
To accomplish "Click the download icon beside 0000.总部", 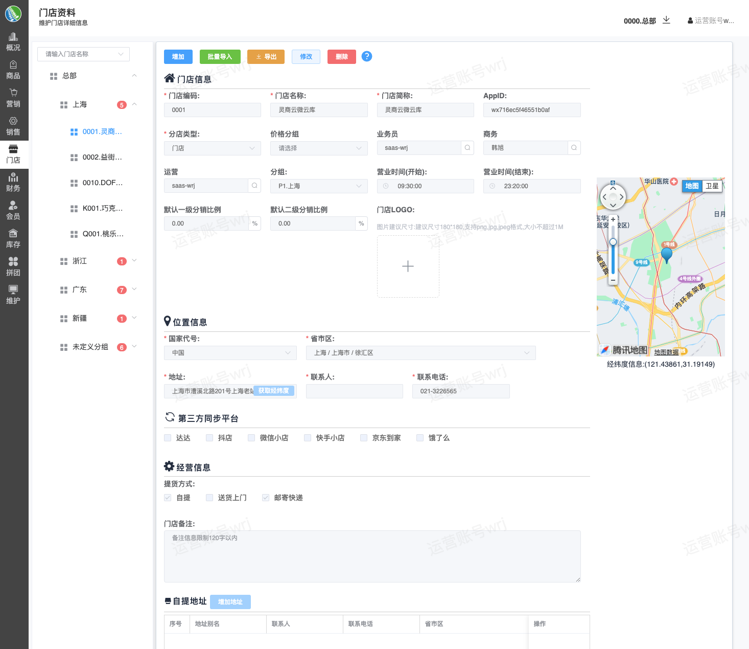I will click(666, 20).
